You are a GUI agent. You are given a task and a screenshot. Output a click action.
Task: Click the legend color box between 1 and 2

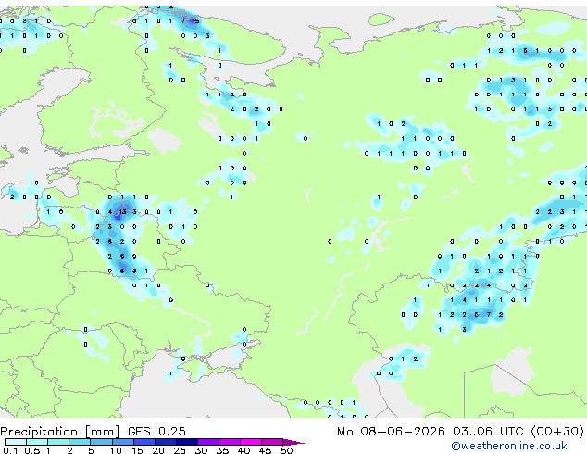pyautogui.click(x=58, y=442)
